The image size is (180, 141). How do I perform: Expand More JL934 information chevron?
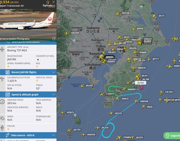click(53, 42)
